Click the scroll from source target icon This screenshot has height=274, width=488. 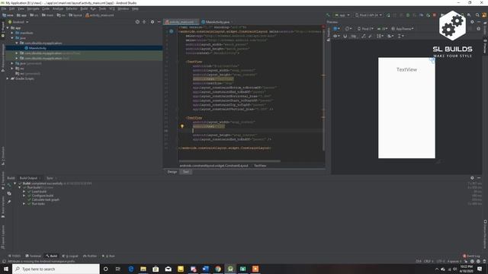click(137, 22)
